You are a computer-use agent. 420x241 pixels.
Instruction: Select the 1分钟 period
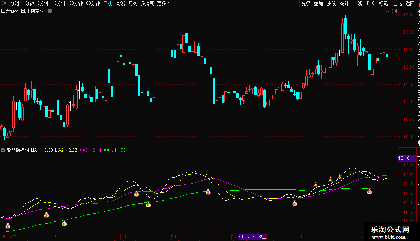[28, 3]
